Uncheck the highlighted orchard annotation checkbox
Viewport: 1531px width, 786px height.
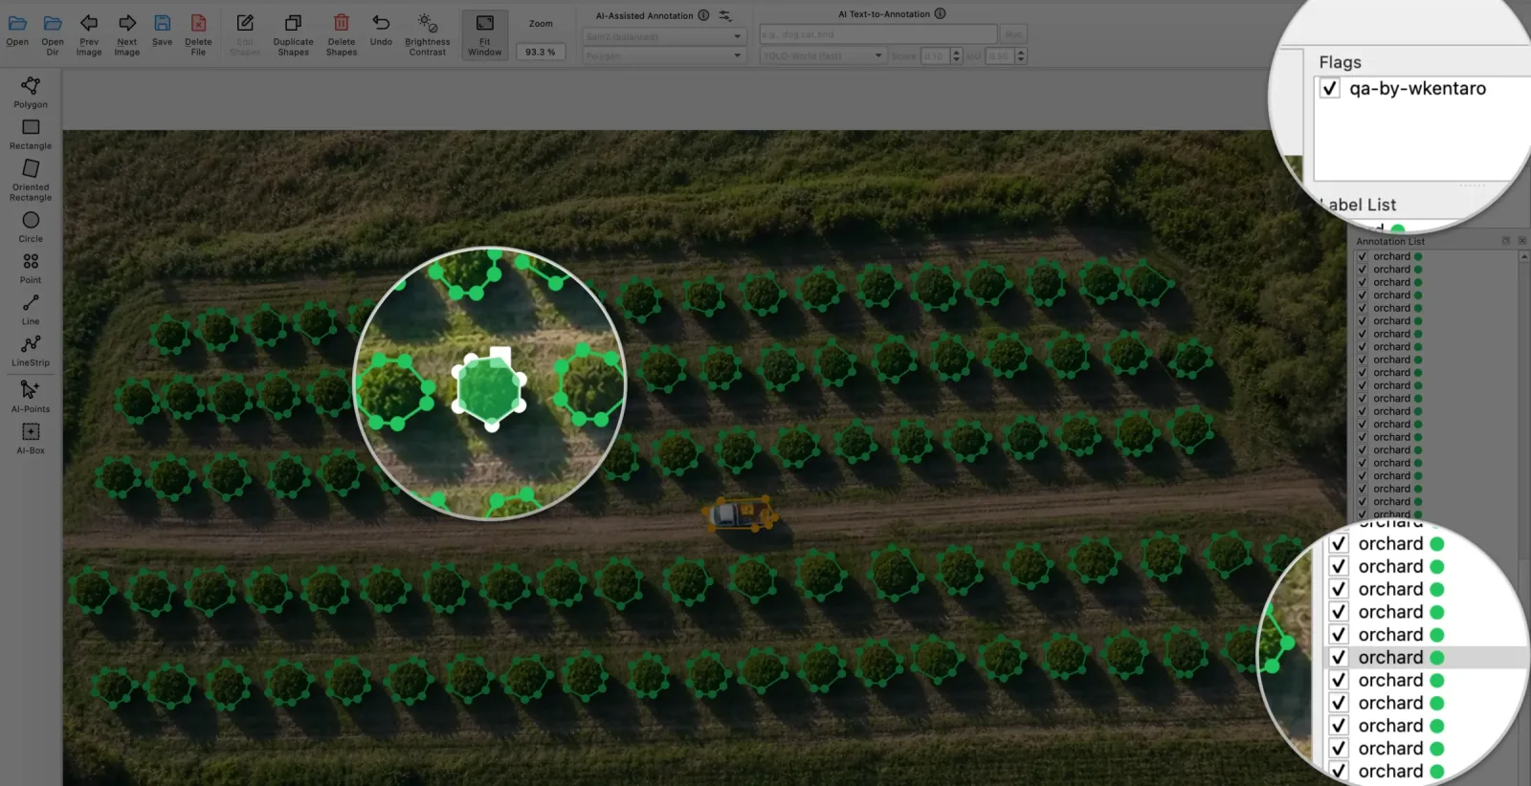click(x=1339, y=657)
